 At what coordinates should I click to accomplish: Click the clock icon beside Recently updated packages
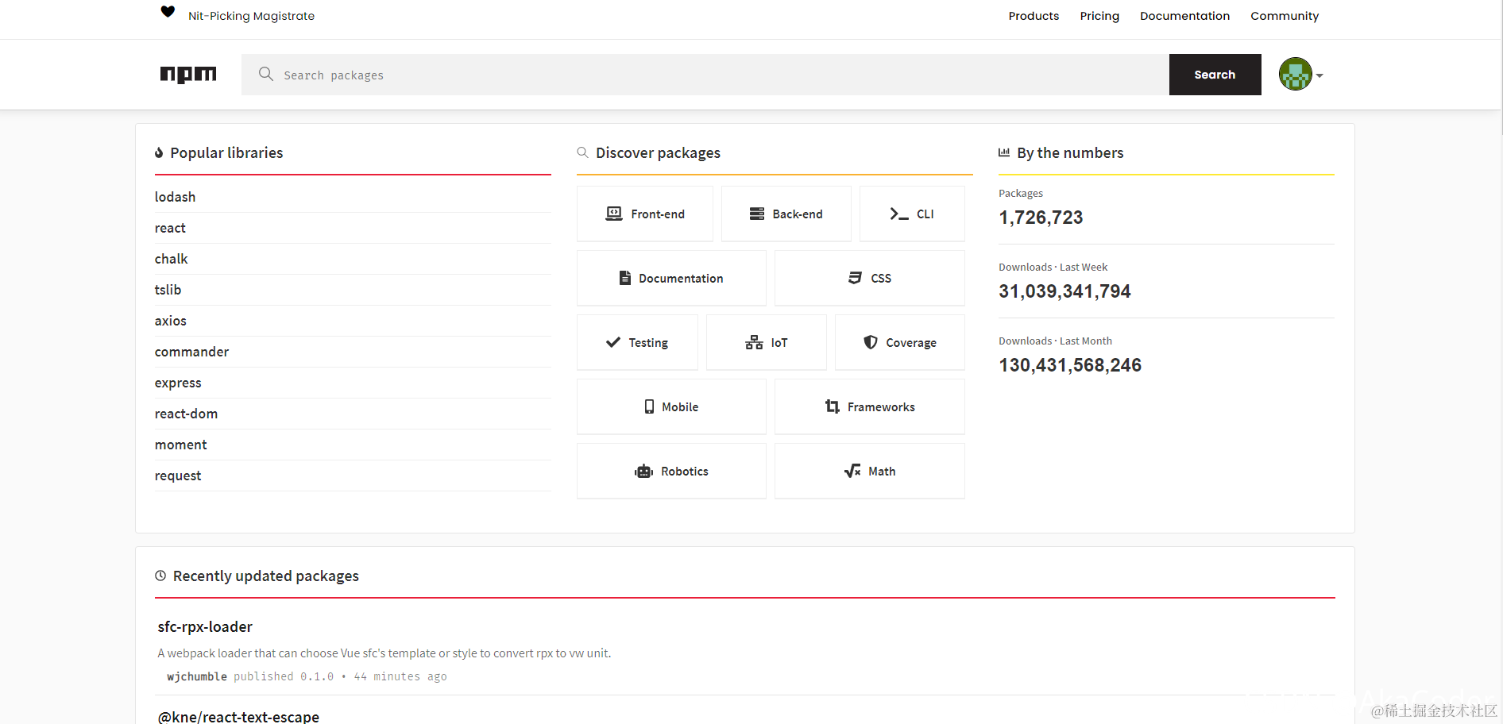pos(160,576)
